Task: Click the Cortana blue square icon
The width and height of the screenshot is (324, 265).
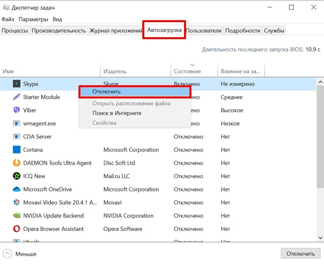Action: (x=17, y=150)
